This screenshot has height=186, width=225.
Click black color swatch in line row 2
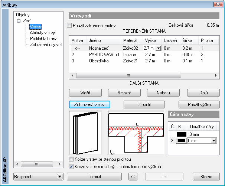(x=182, y=141)
